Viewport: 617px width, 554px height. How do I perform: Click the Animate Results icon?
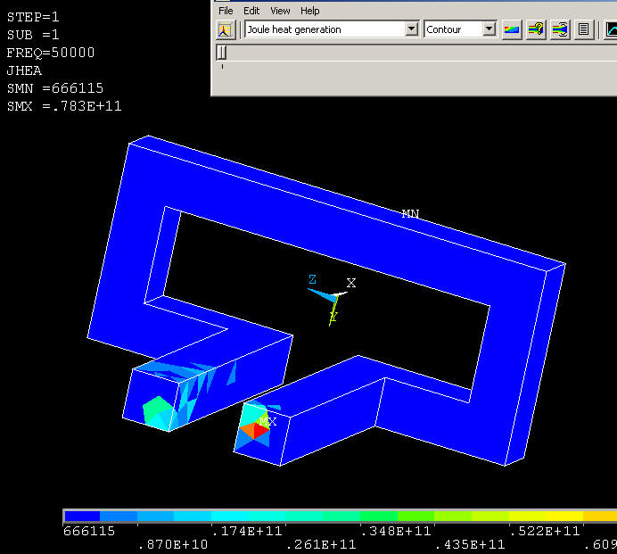click(x=560, y=29)
